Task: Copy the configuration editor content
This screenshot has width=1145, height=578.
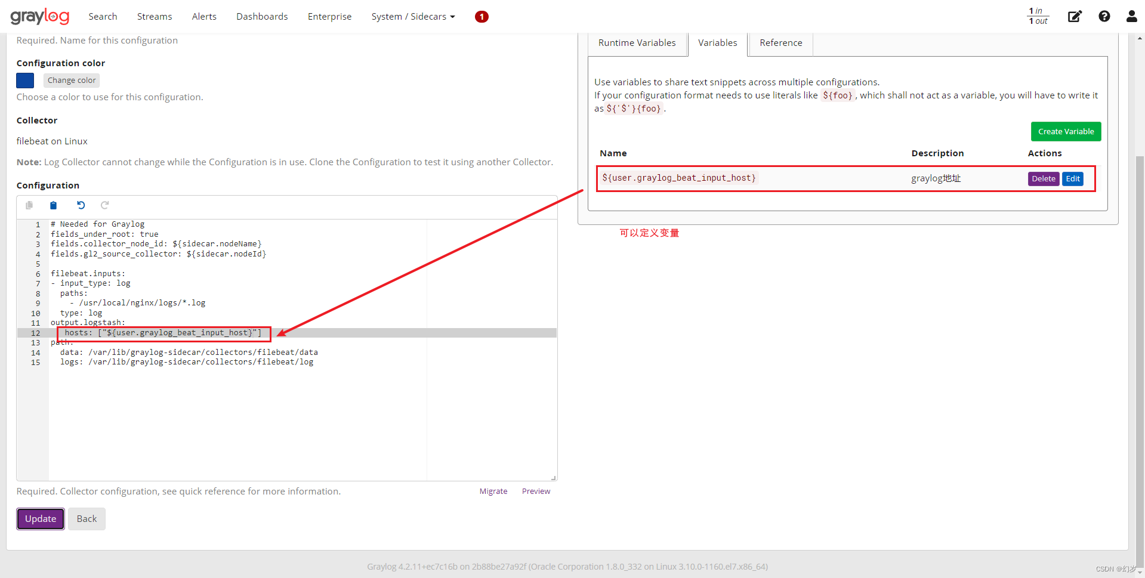Action: [29, 205]
